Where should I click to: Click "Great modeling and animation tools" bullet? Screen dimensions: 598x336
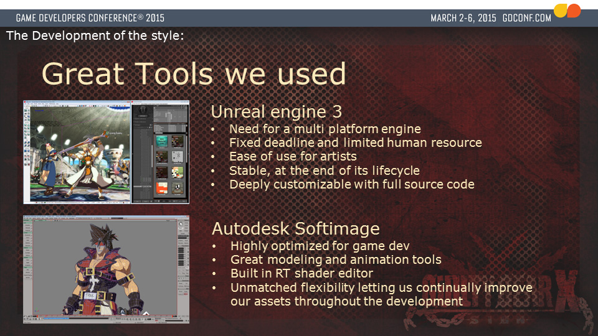tap(336, 260)
